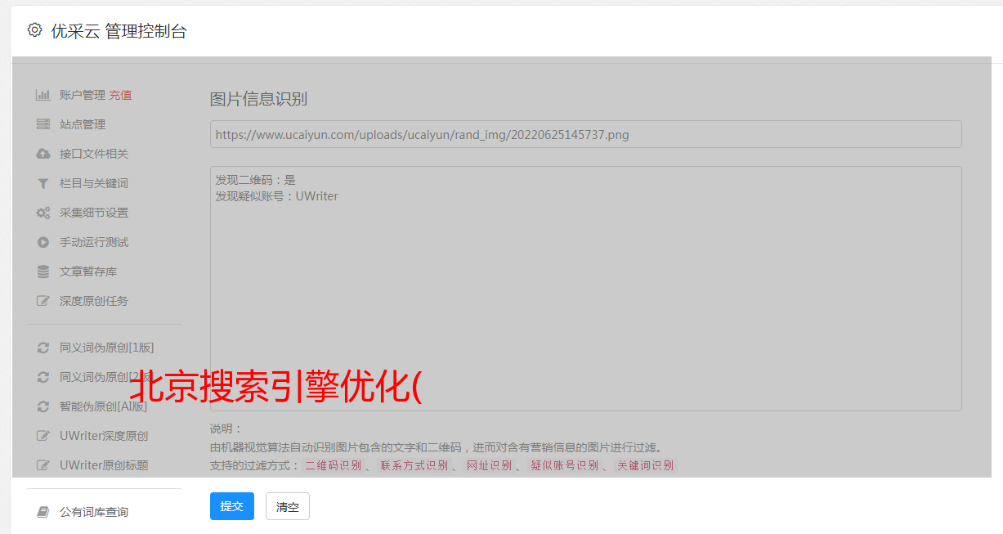
Task: Click the image URL input field
Action: coord(585,134)
